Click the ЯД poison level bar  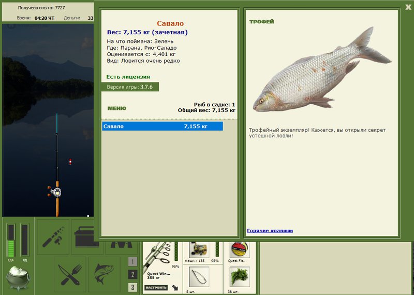(x=24, y=240)
